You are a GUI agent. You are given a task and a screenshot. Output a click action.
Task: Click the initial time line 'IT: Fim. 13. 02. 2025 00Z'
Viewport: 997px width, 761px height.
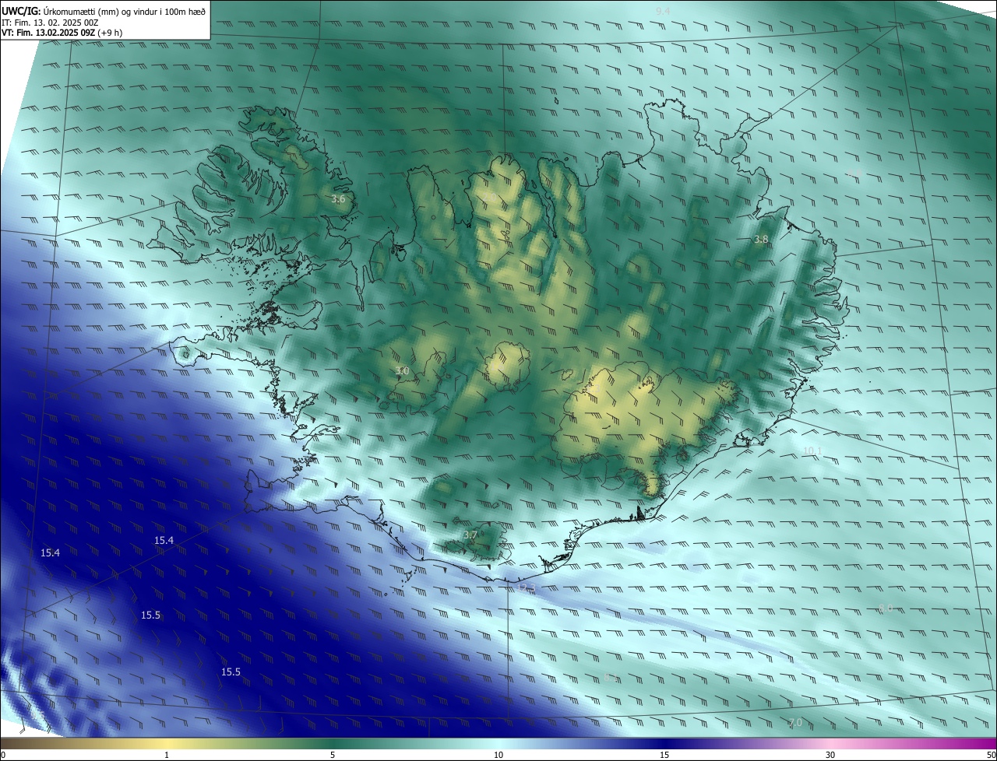coord(50,22)
